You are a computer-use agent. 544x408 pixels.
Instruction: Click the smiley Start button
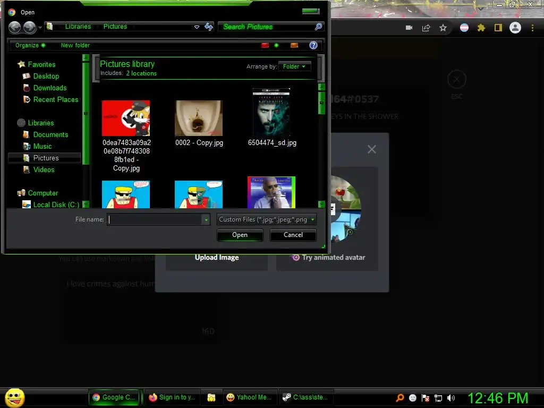(14, 397)
